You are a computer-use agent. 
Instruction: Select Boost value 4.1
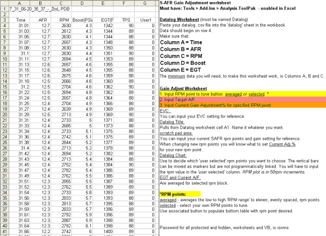coord(82,37)
